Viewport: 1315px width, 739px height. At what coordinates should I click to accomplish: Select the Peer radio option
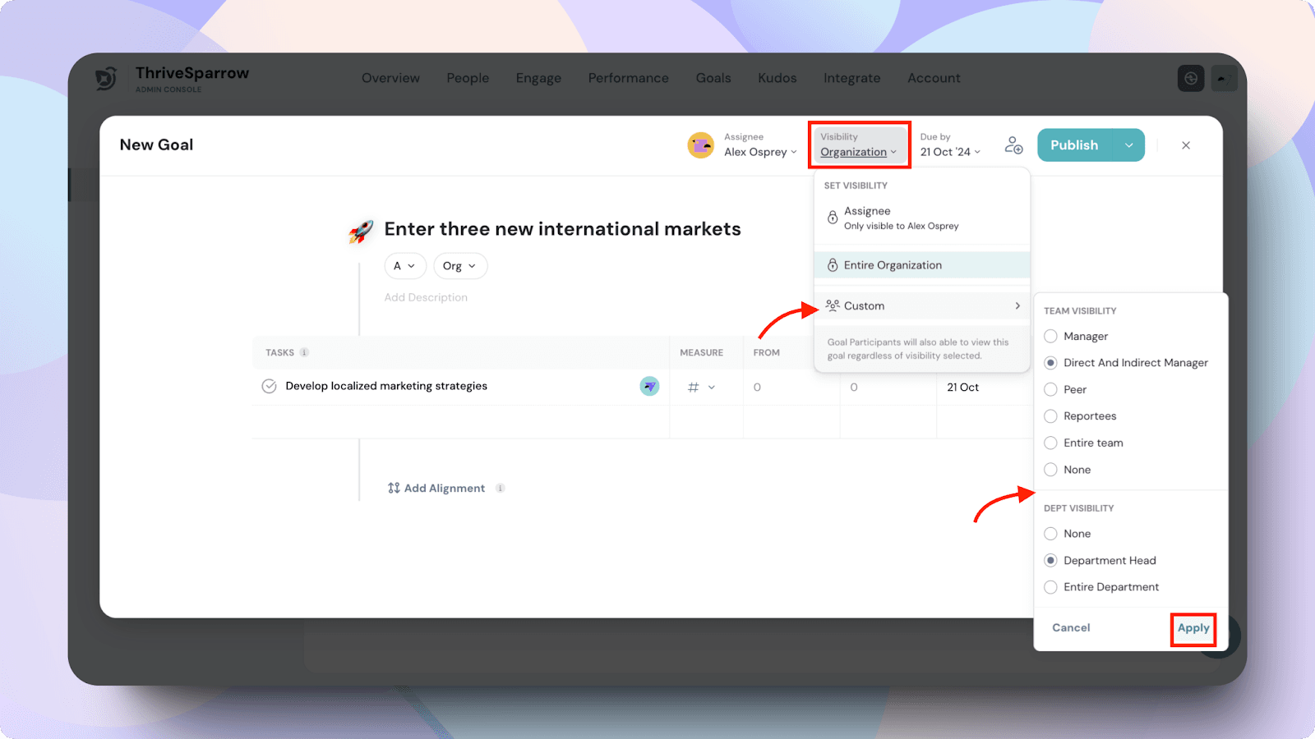tap(1050, 390)
